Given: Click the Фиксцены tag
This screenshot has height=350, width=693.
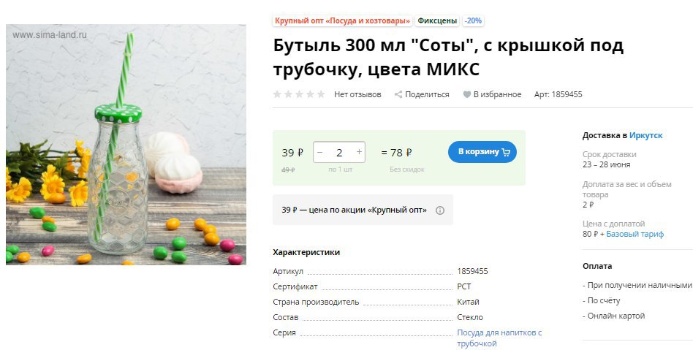Looking at the screenshot, I should 437,20.
